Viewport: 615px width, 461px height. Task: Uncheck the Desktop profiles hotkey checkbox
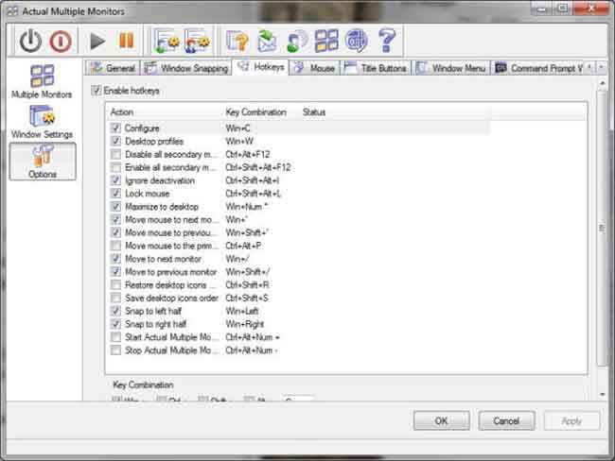[115, 141]
